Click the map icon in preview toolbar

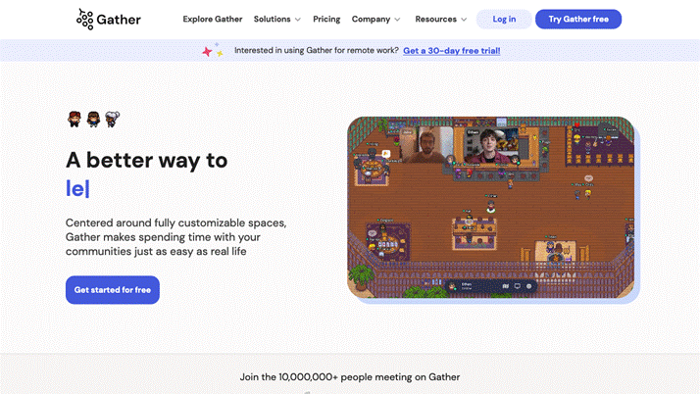click(x=505, y=286)
